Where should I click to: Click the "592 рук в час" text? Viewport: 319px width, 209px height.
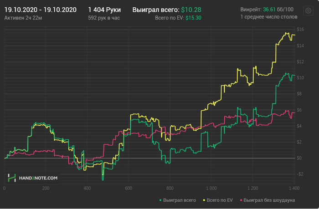pyautogui.click(x=104, y=18)
